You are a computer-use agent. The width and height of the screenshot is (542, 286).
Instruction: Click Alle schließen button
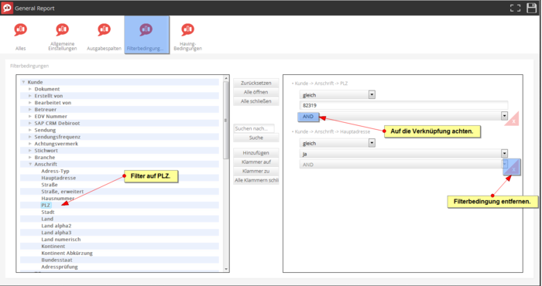(x=256, y=101)
